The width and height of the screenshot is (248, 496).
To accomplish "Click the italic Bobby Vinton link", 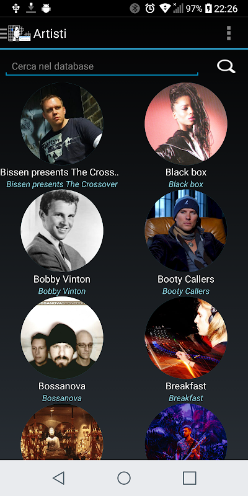I will pos(62,291).
